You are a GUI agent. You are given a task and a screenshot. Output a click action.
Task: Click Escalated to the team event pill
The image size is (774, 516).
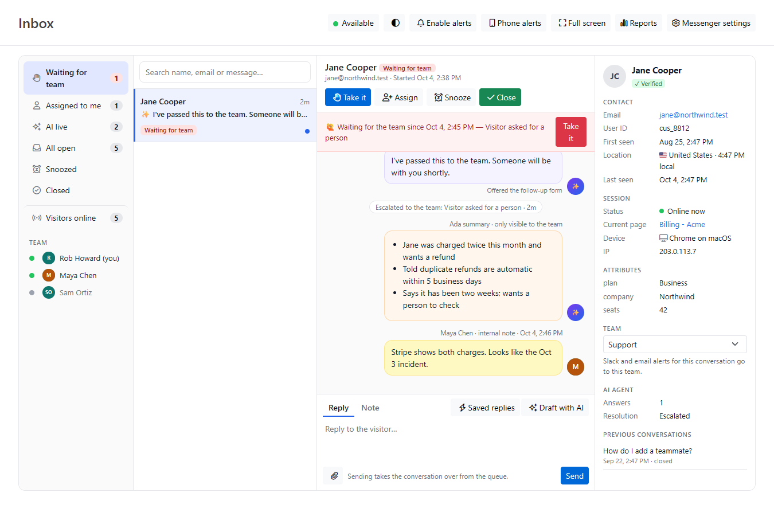click(x=456, y=208)
